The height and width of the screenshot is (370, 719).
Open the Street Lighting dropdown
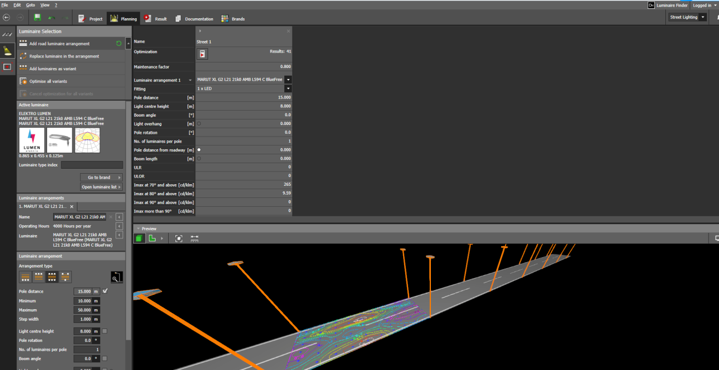point(703,17)
